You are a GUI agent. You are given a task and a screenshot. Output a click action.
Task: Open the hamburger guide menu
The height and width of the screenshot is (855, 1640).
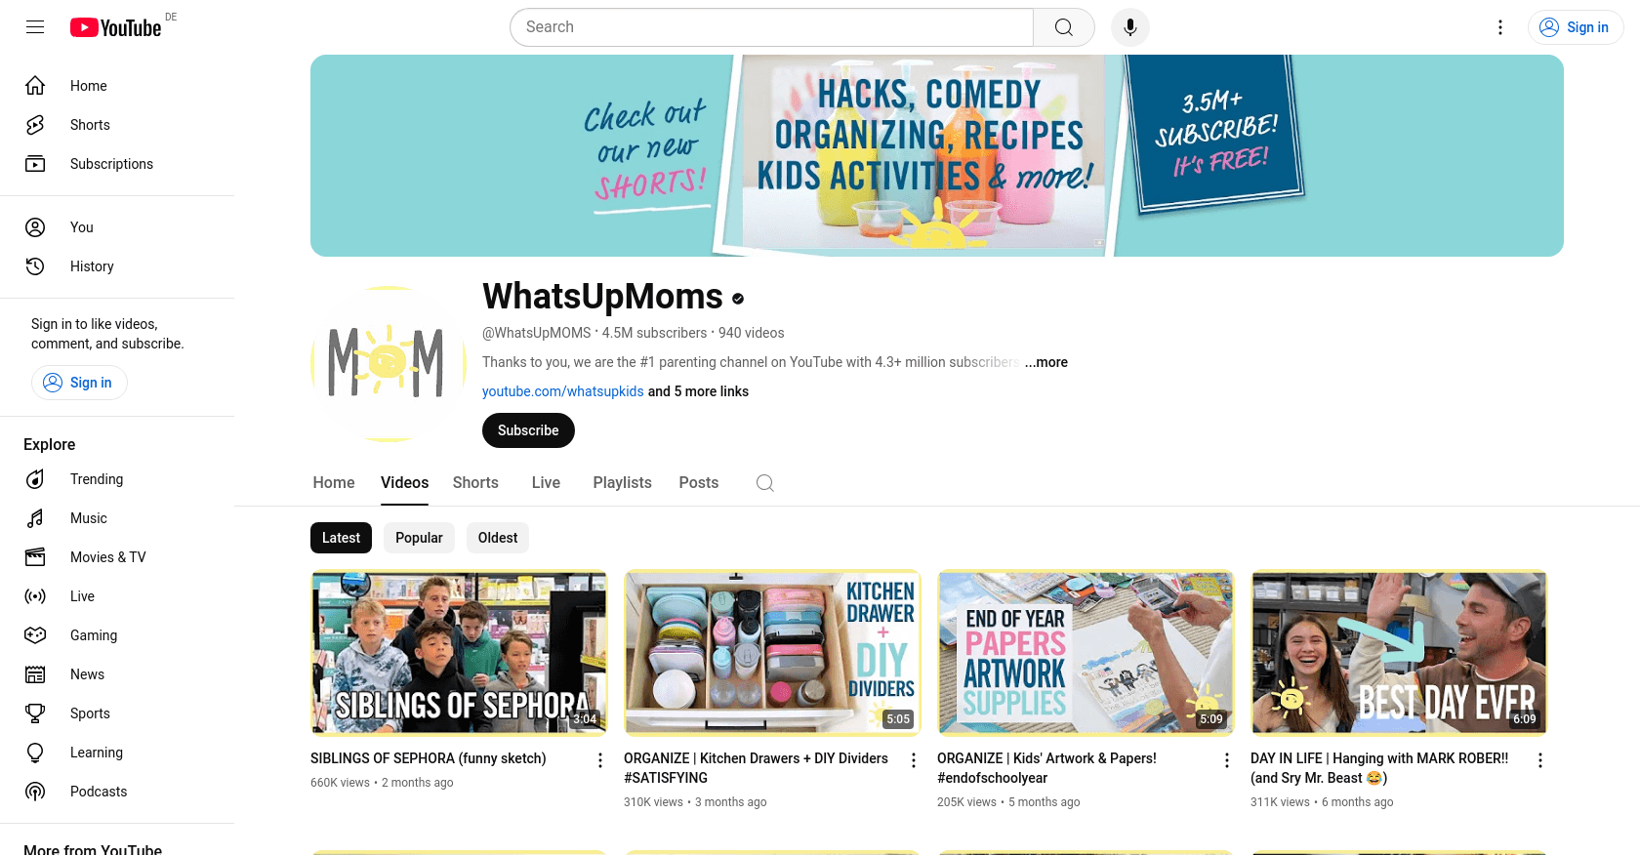click(35, 27)
